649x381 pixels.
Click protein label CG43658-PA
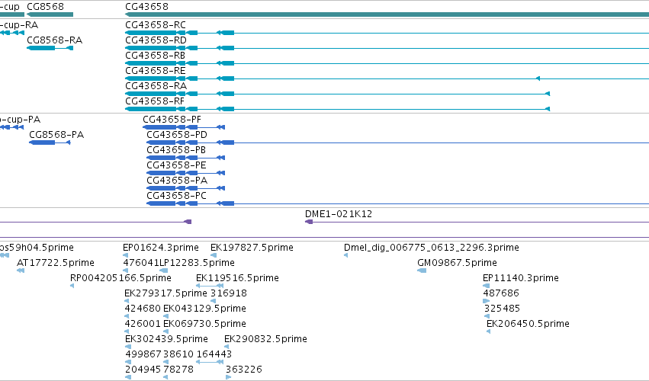pyautogui.click(x=177, y=181)
